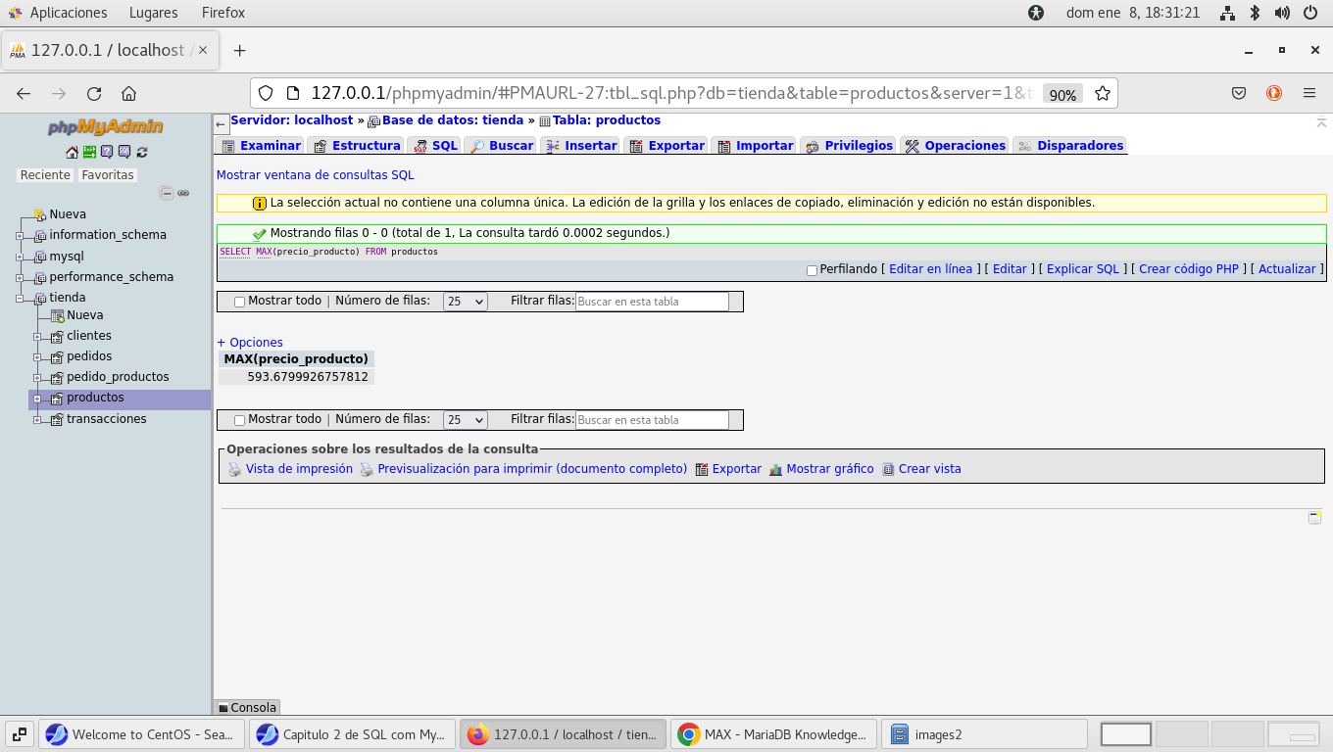Collapse all navigation tree items
This screenshot has height=752, width=1333.
coord(167,193)
